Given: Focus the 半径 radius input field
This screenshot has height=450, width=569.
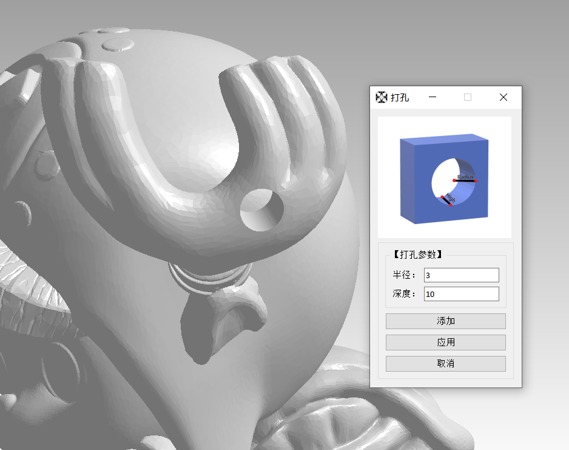Looking at the screenshot, I should (462, 275).
